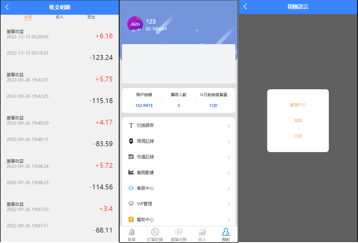Expand the 充值記錄 row chevron

(x=229, y=157)
